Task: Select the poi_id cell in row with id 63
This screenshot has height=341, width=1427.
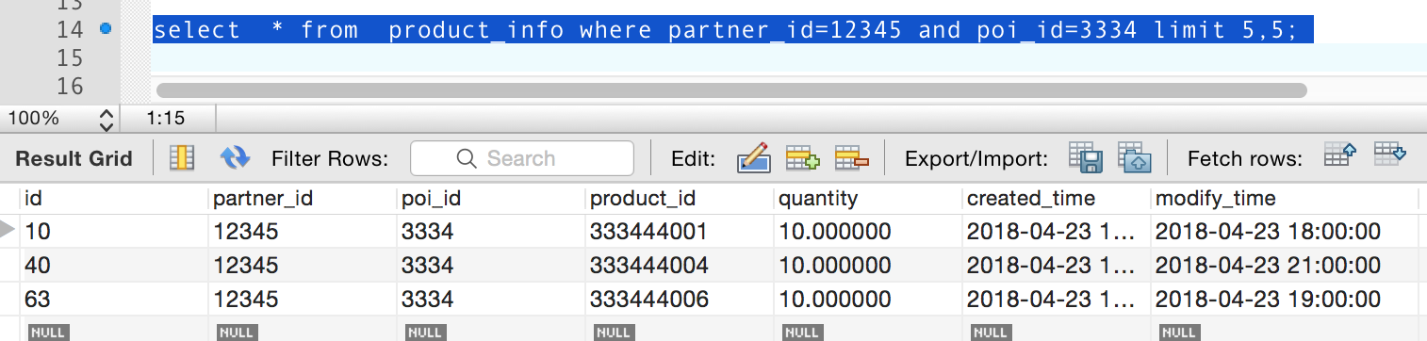Action: point(491,300)
